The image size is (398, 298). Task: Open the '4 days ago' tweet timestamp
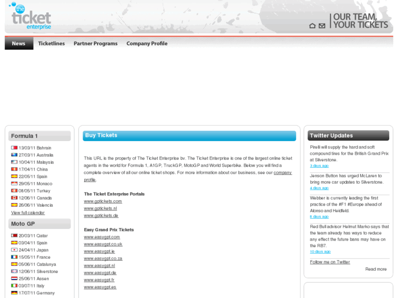point(319,188)
